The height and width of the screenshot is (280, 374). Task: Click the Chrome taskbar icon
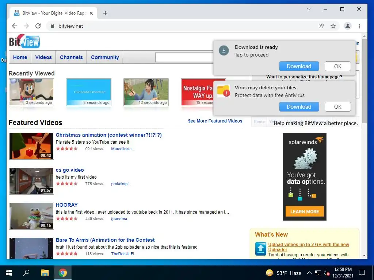(x=63, y=273)
